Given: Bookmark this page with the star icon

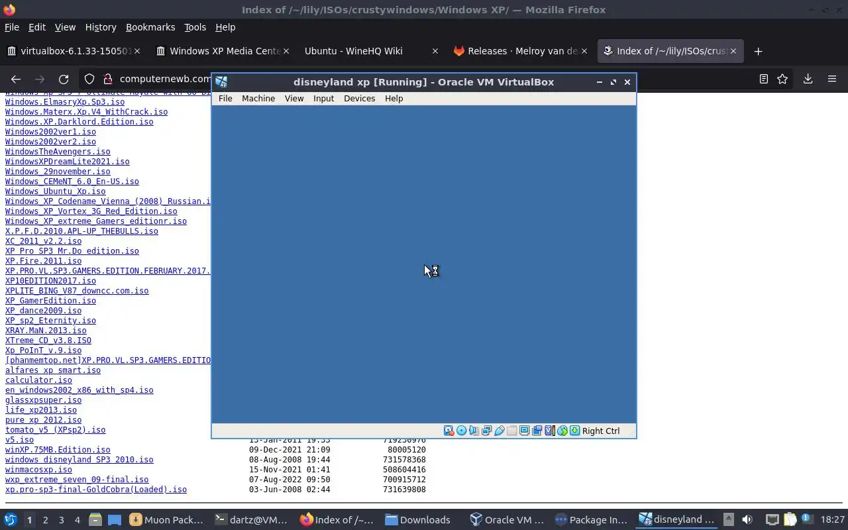Looking at the screenshot, I should coord(782,79).
